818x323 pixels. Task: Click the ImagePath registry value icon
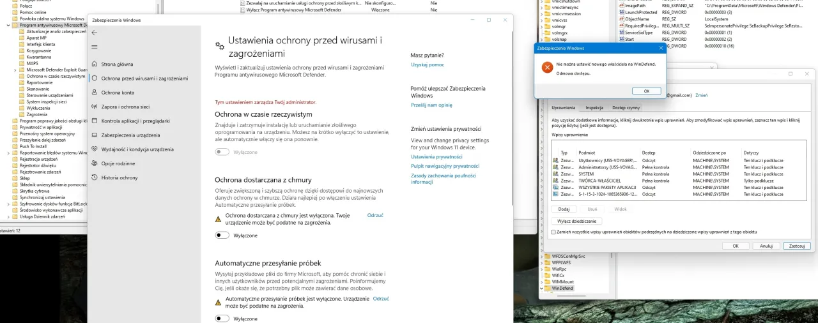pos(621,5)
